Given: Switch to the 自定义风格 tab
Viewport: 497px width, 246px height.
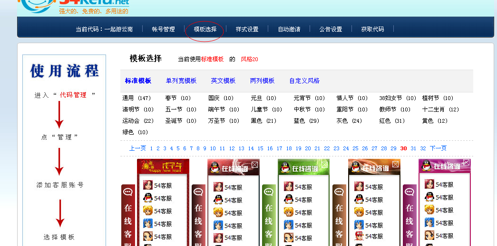Looking at the screenshot, I should pos(304,81).
